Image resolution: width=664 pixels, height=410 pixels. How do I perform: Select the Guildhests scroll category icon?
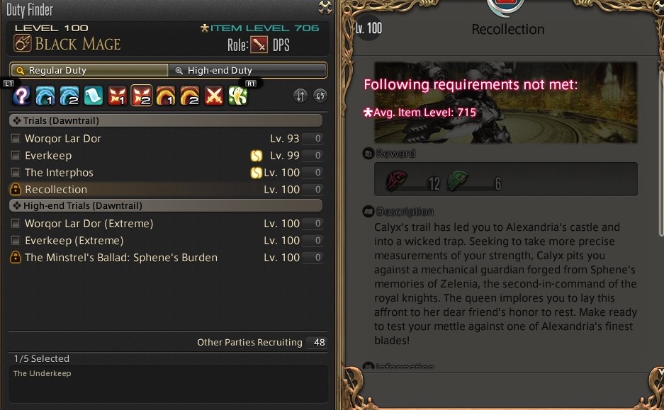point(93,96)
